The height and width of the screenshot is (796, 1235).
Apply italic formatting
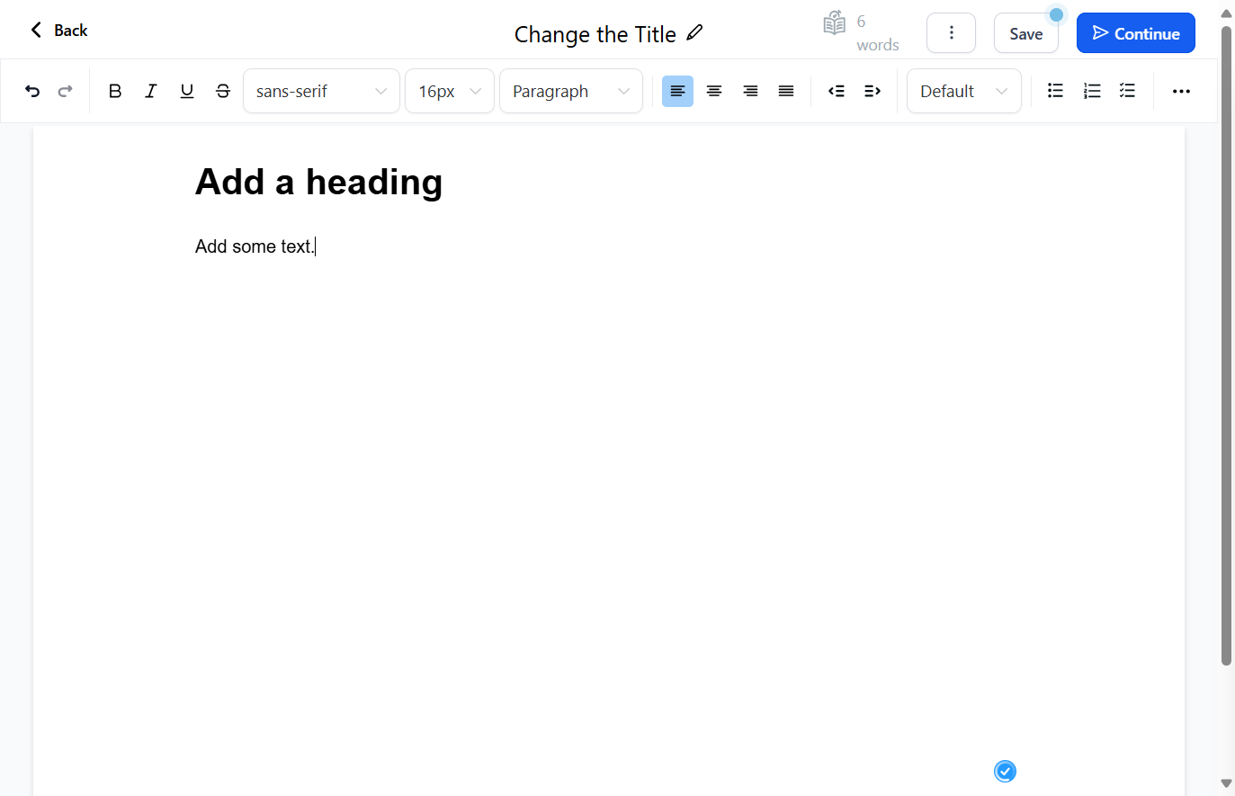(151, 91)
